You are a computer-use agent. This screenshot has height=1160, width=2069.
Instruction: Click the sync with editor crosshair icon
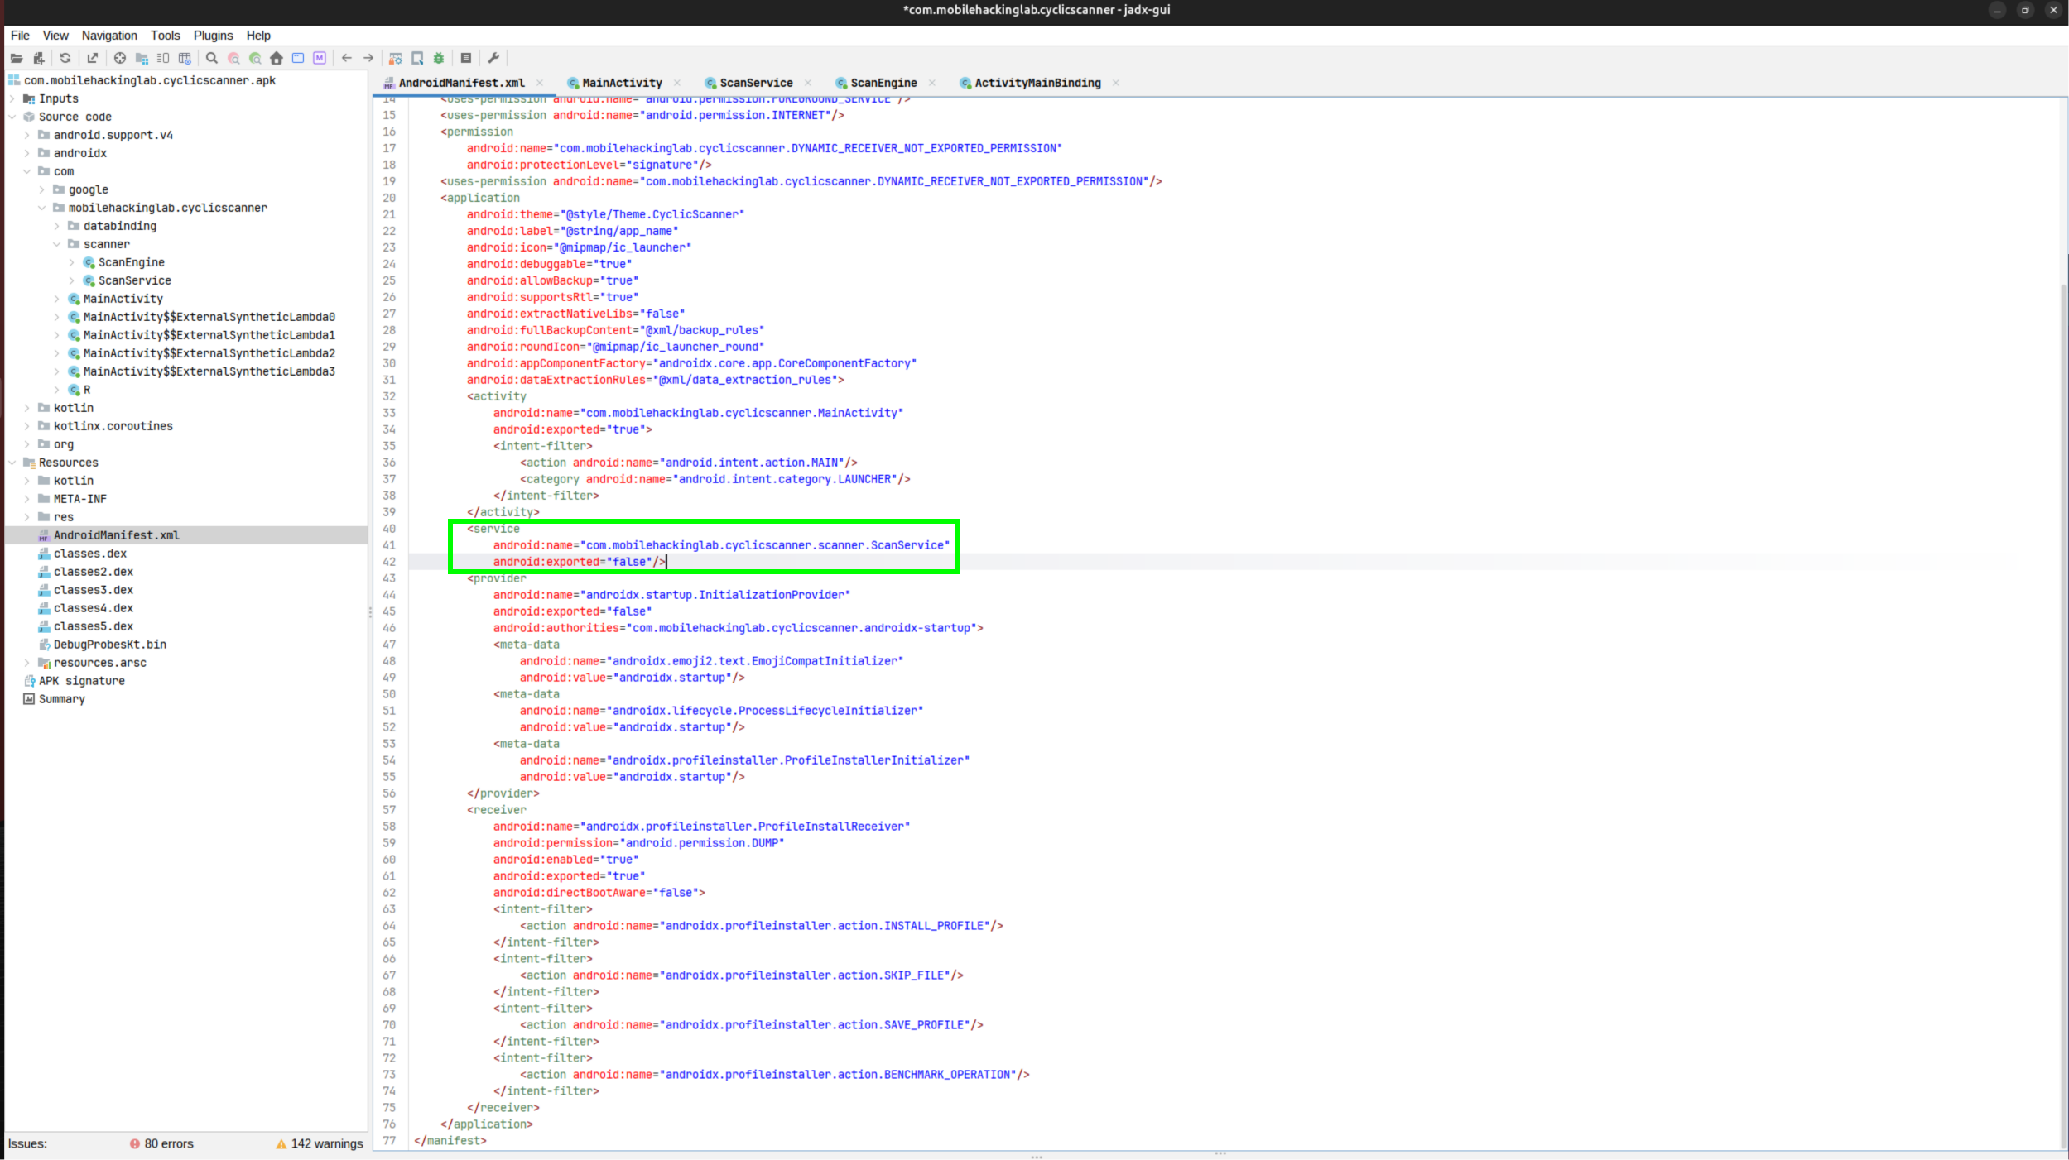pyautogui.click(x=120, y=58)
